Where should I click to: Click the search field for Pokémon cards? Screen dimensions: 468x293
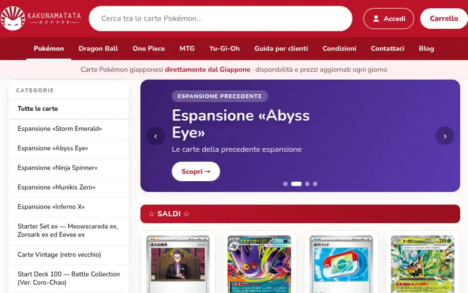pos(220,19)
